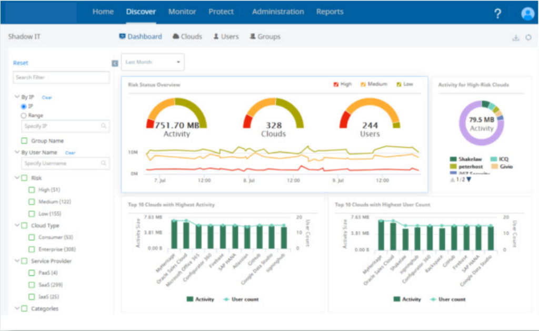Check the Cloud Type group checkbox

pos(24,225)
